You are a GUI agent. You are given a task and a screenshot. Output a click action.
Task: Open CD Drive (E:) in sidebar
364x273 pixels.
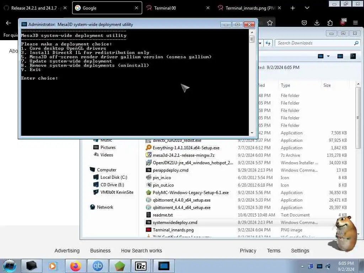pos(109,184)
